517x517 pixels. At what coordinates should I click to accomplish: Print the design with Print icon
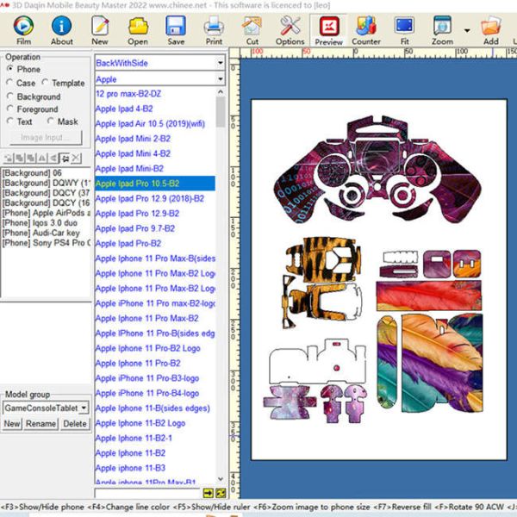[214, 26]
